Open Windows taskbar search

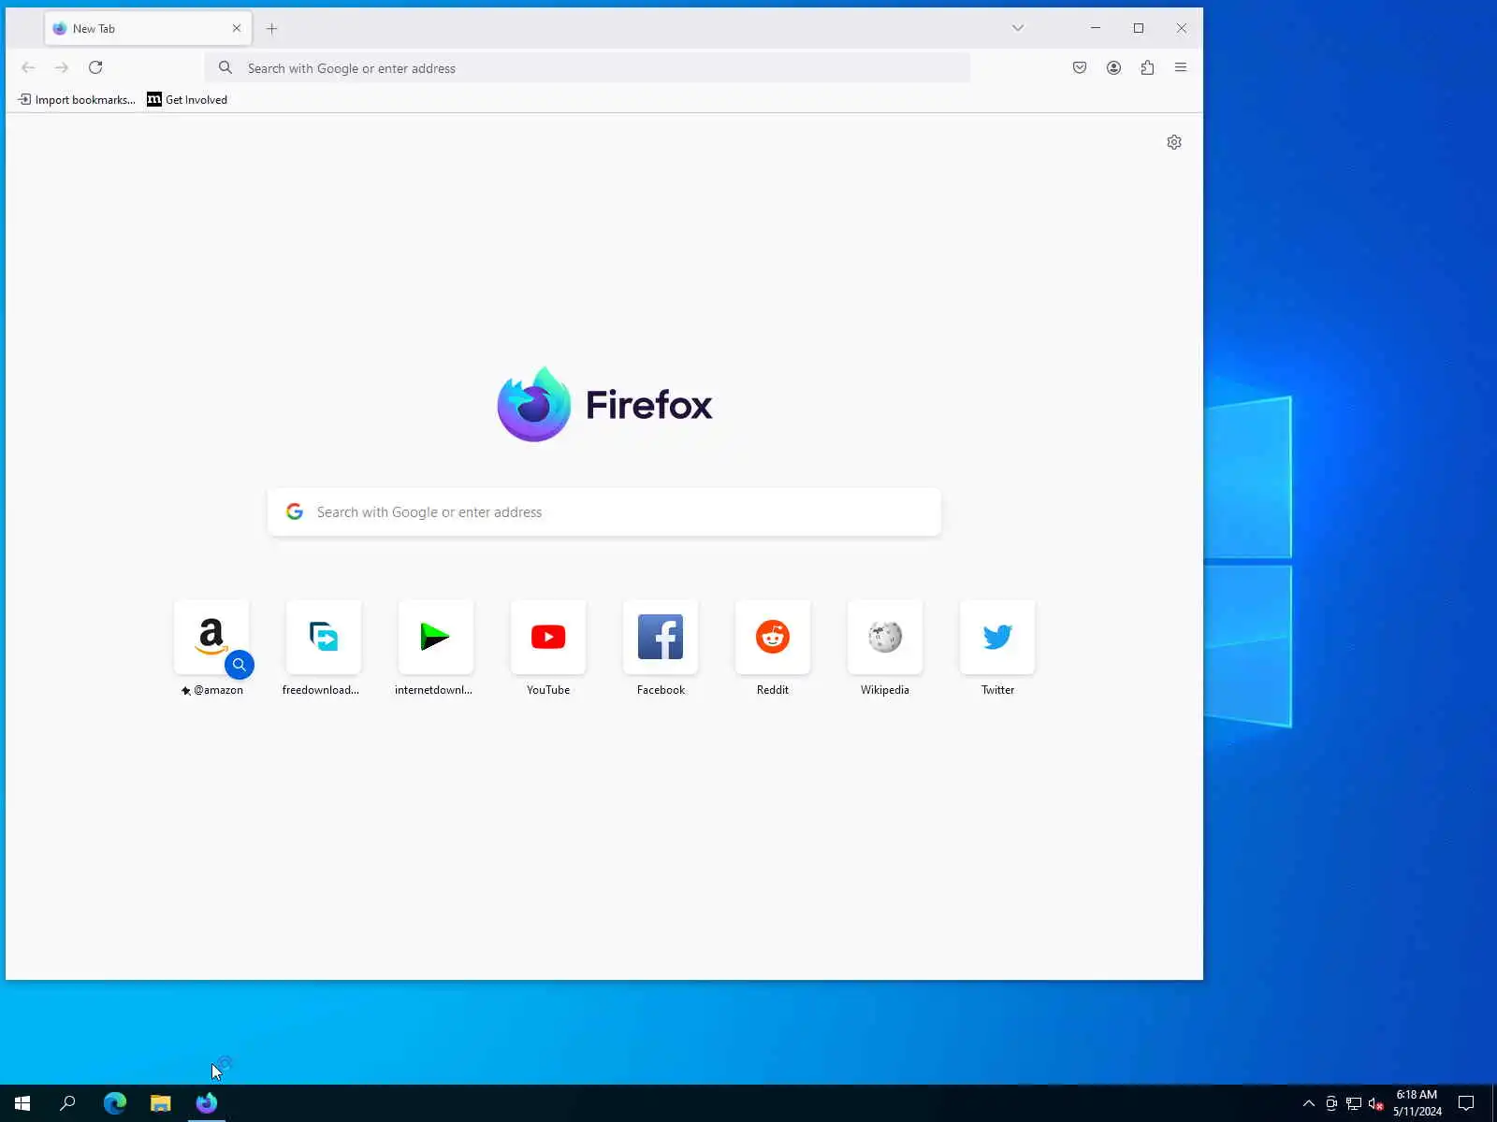67,1103
